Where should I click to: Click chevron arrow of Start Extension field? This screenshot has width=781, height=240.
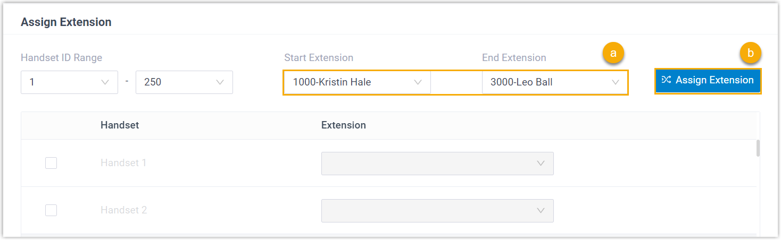point(418,82)
